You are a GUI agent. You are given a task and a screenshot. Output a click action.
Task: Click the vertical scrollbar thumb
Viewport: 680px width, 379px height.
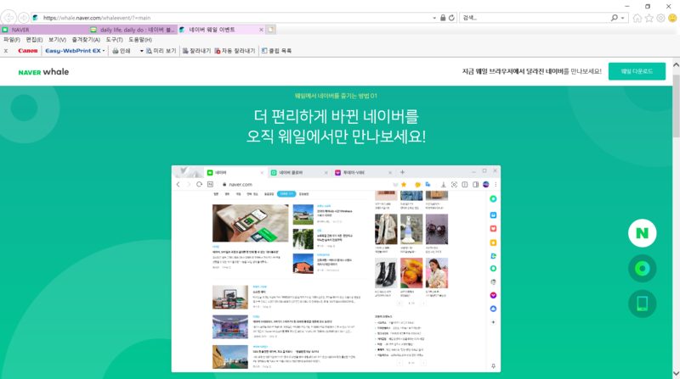pos(676,106)
